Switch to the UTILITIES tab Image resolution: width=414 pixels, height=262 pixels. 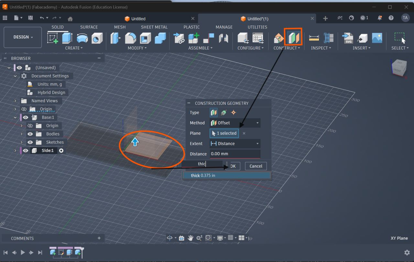257,27
